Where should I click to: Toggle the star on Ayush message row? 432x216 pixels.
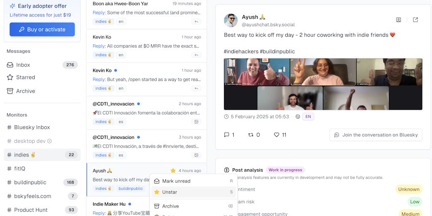[x=173, y=170]
